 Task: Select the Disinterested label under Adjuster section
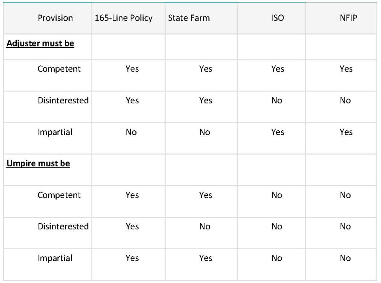pyautogui.click(x=63, y=100)
